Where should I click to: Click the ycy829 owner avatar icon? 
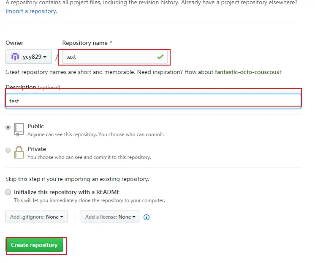(15, 57)
